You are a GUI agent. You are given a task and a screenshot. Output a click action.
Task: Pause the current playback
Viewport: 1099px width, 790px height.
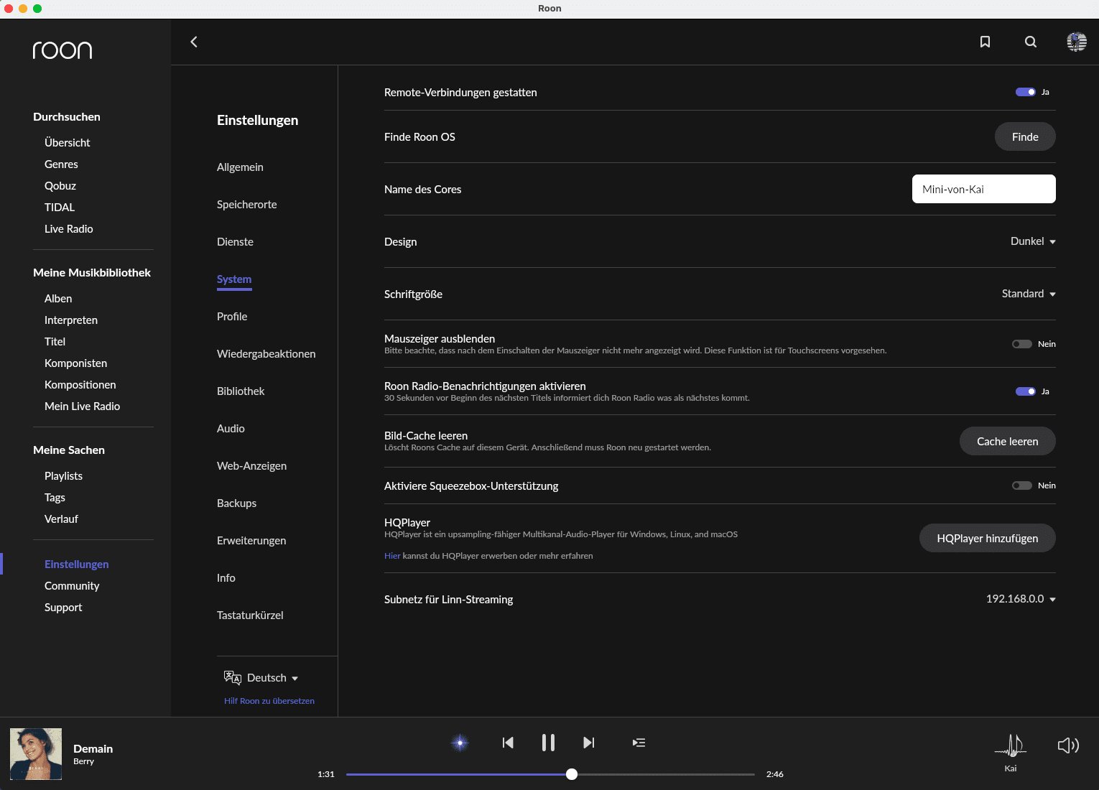(548, 743)
